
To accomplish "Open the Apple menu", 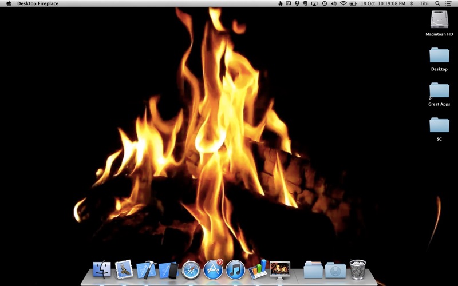I will tap(9, 3).
